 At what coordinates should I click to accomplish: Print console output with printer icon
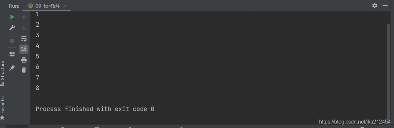point(24,60)
